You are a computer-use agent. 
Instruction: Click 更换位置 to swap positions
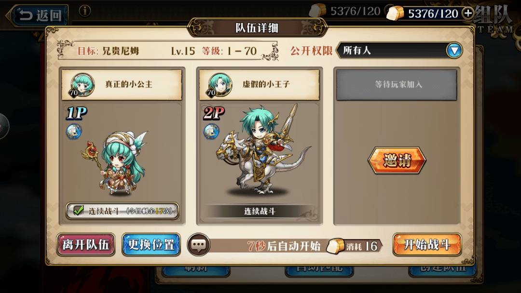click(x=151, y=244)
